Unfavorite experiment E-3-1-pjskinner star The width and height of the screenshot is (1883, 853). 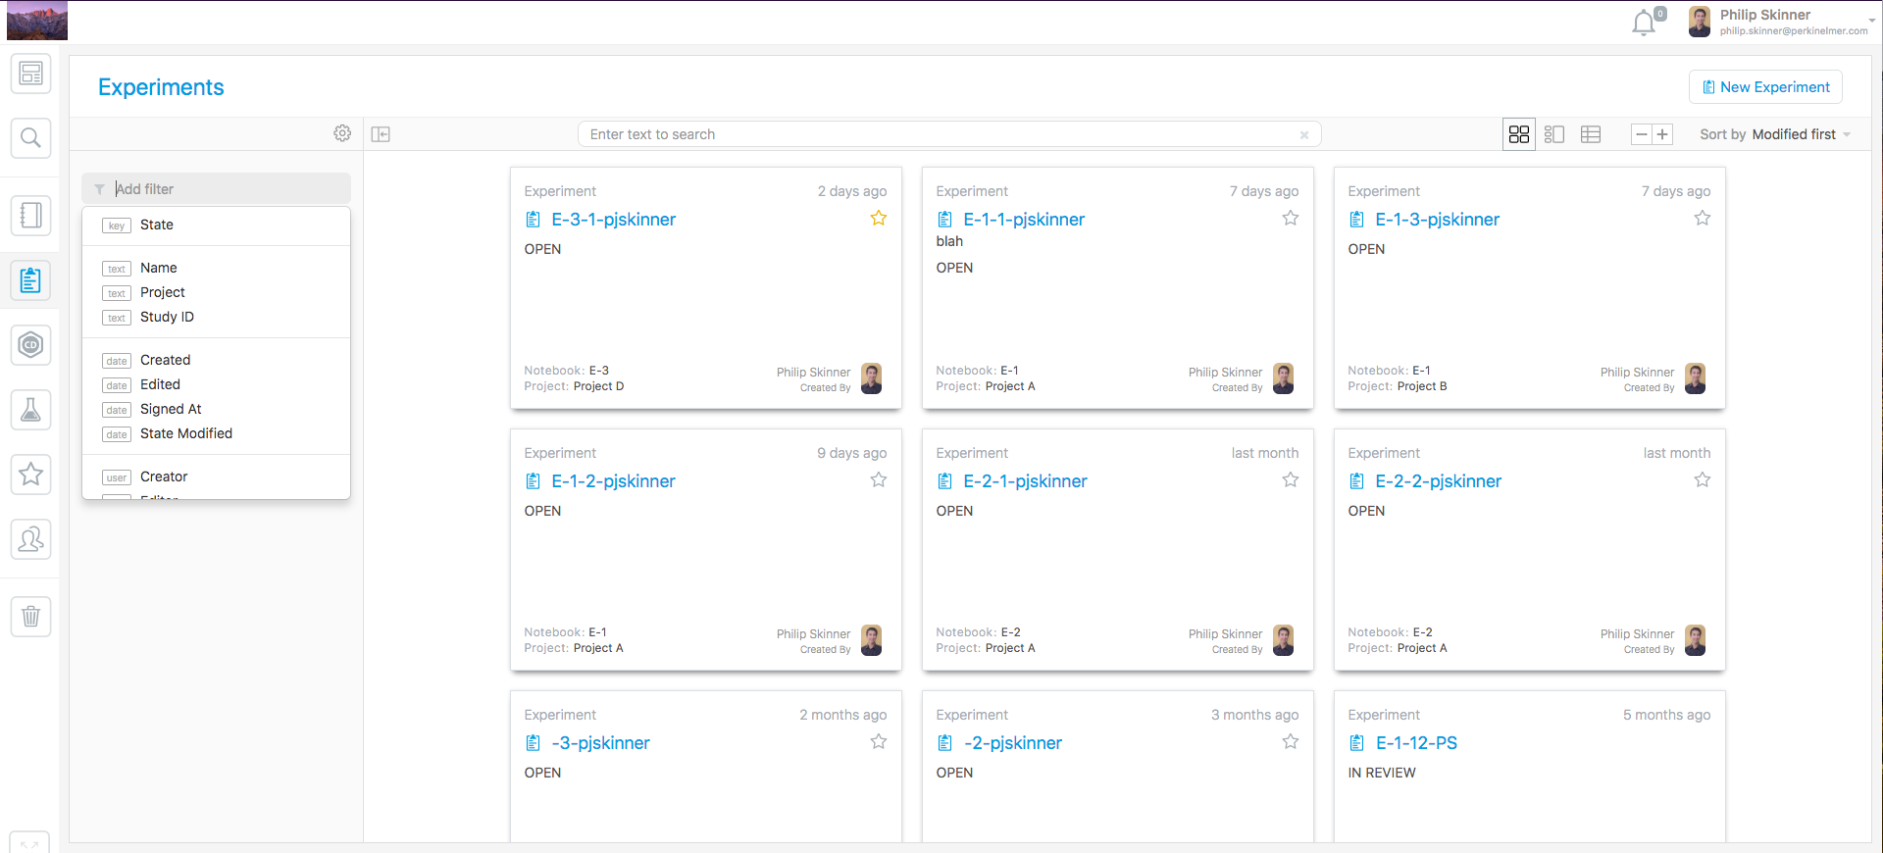click(x=878, y=219)
